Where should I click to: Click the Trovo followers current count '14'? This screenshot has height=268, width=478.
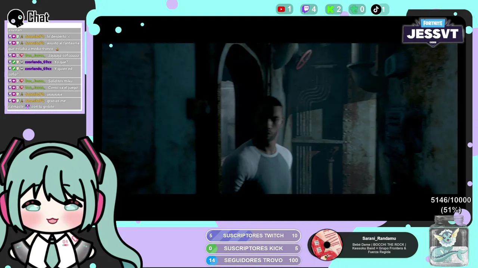pos(212,261)
